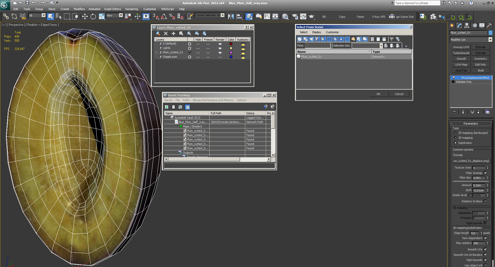The image size is (495, 267).
Task: Select the Subdivision radio button
Action: tap(456, 143)
